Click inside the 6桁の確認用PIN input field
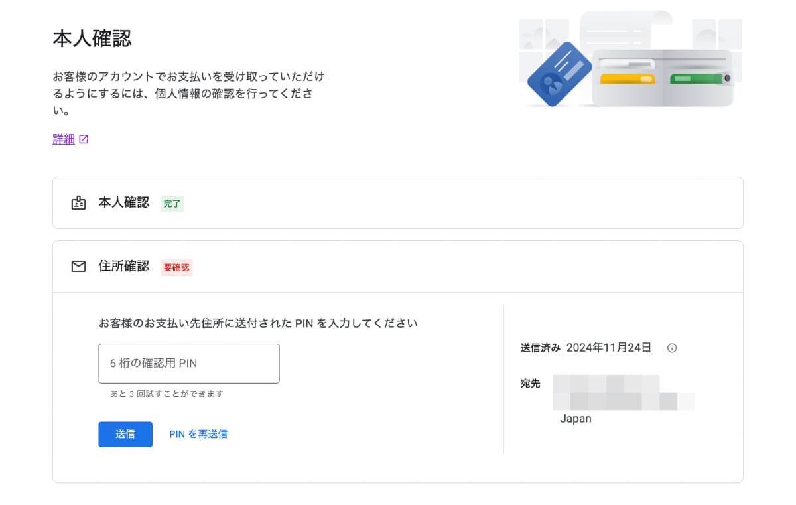This screenshot has width=796, height=505. click(x=188, y=363)
